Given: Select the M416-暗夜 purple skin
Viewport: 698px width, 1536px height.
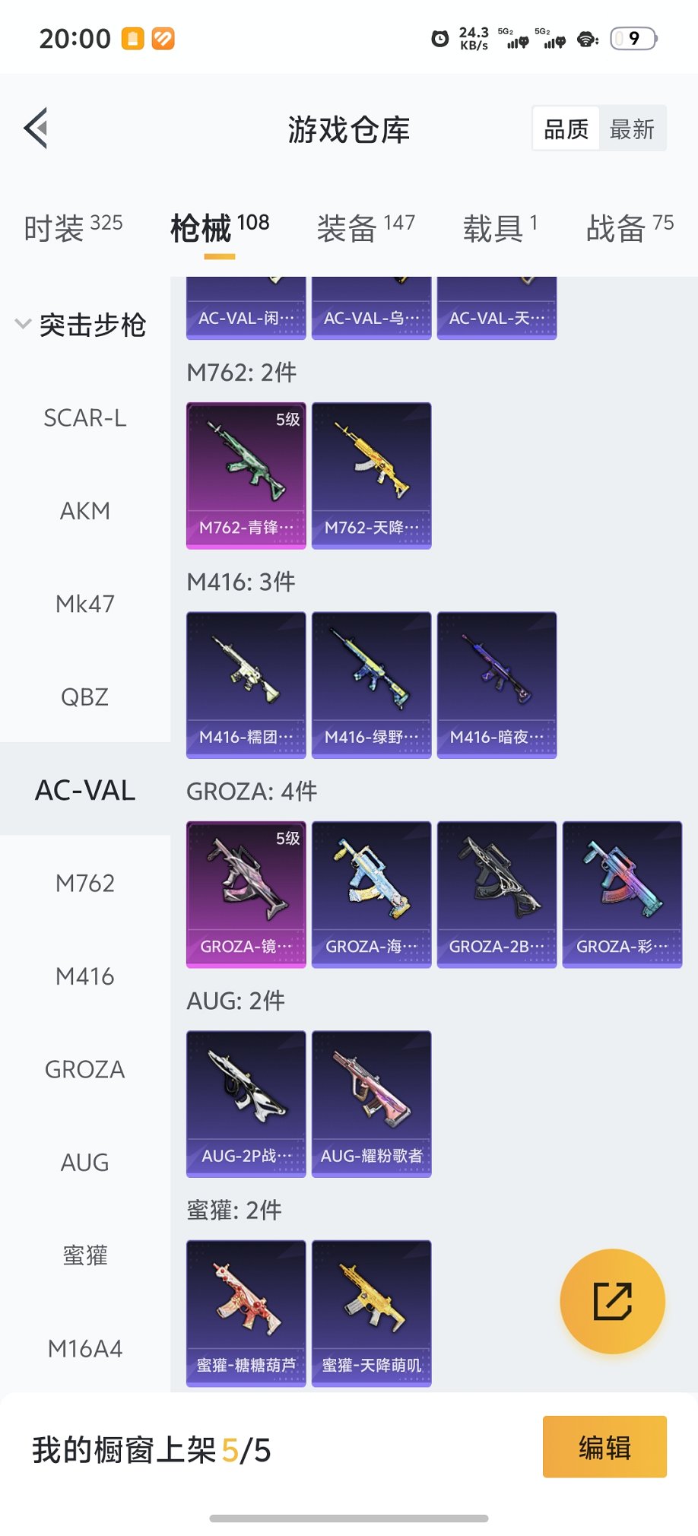Looking at the screenshot, I should point(497,684).
